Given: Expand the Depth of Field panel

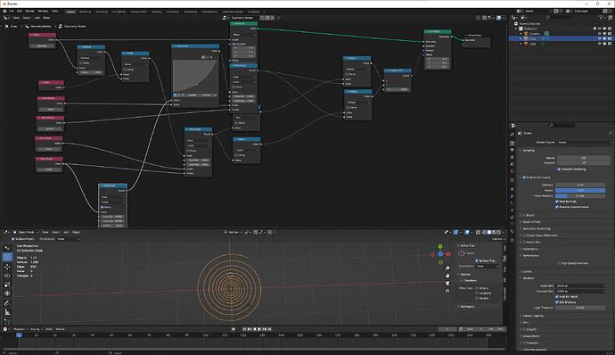Looking at the screenshot, I should [530, 222].
